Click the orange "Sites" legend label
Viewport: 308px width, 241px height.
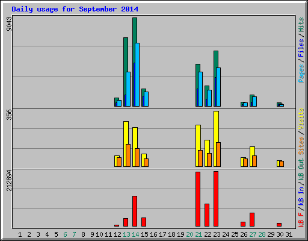click(301, 146)
